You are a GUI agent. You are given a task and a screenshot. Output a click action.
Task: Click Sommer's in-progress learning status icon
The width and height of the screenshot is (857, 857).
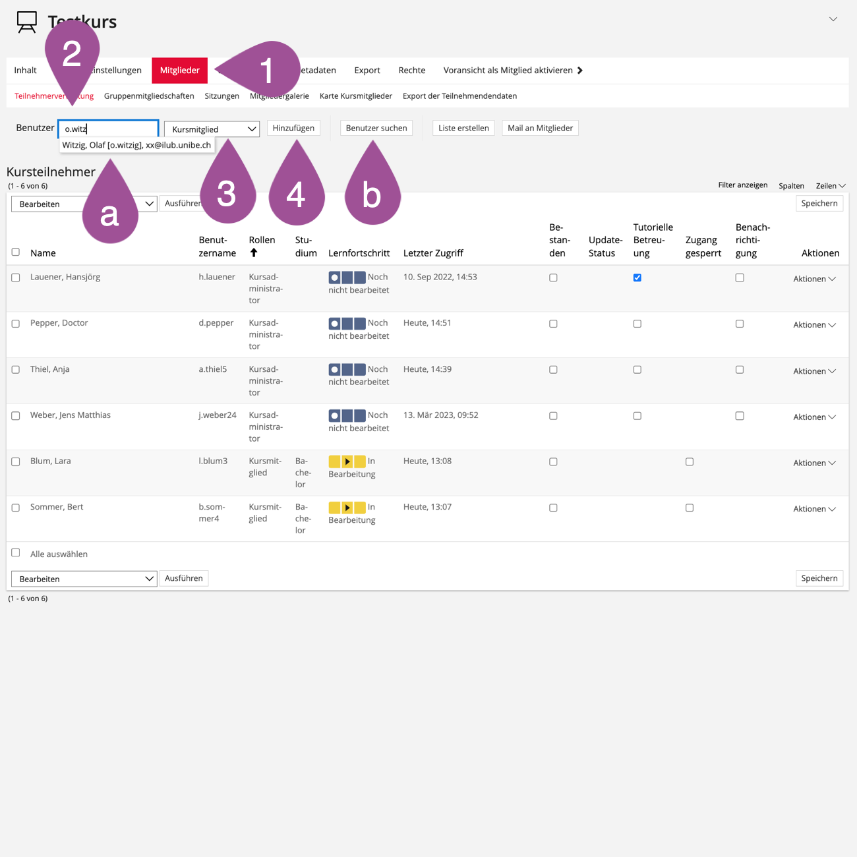[x=347, y=508]
